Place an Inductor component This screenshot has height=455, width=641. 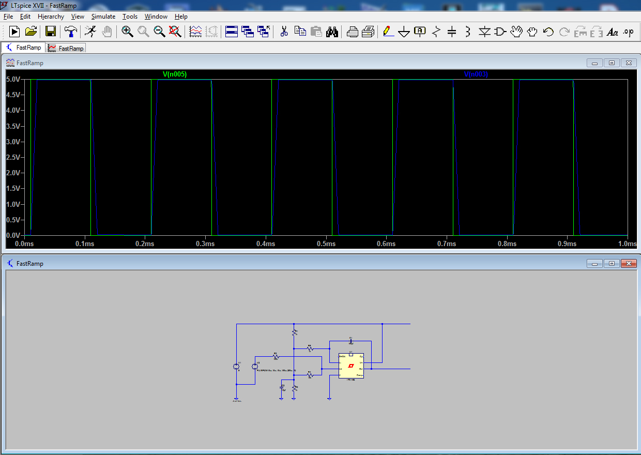click(x=468, y=32)
